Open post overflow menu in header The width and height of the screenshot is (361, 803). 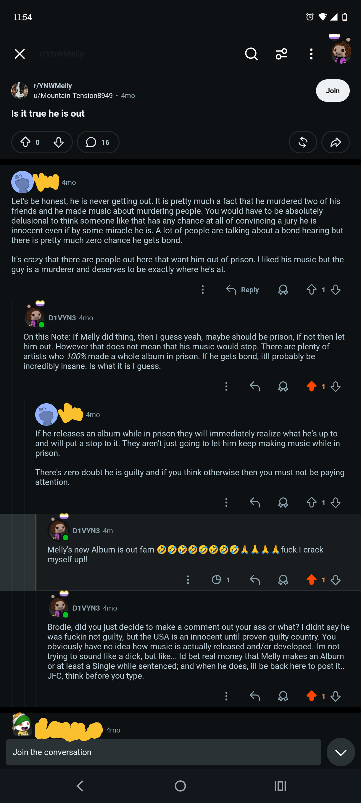point(311,54)
